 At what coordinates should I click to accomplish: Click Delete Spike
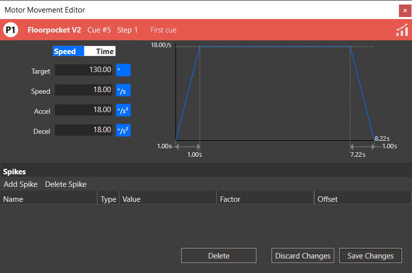(x=66, y=184)
